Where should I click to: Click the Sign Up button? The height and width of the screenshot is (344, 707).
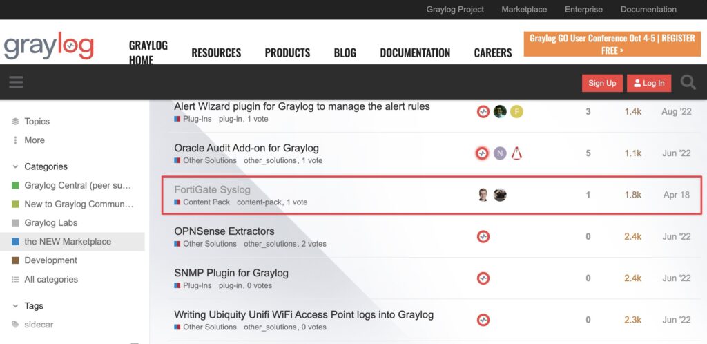pos(602,83)
